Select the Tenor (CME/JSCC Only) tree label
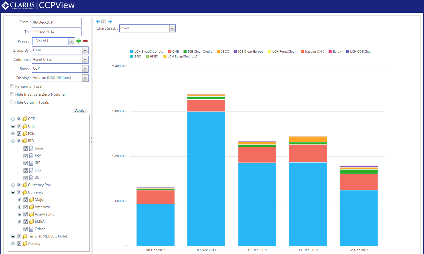The width and height of the screenshot is (424, 254). pos(48,236)
